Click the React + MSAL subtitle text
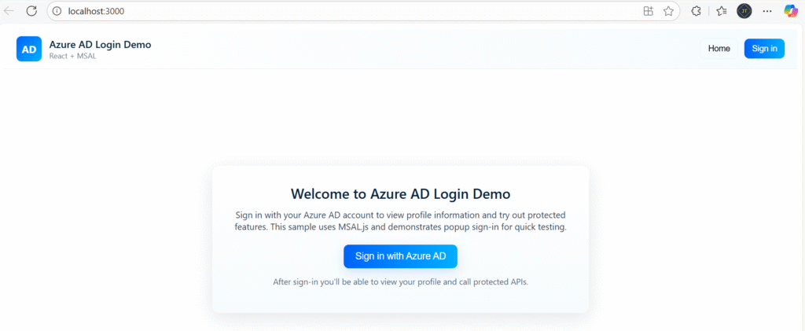Image resolution: width=805 pixels, height=331 pixels. [x=72, y=57]
